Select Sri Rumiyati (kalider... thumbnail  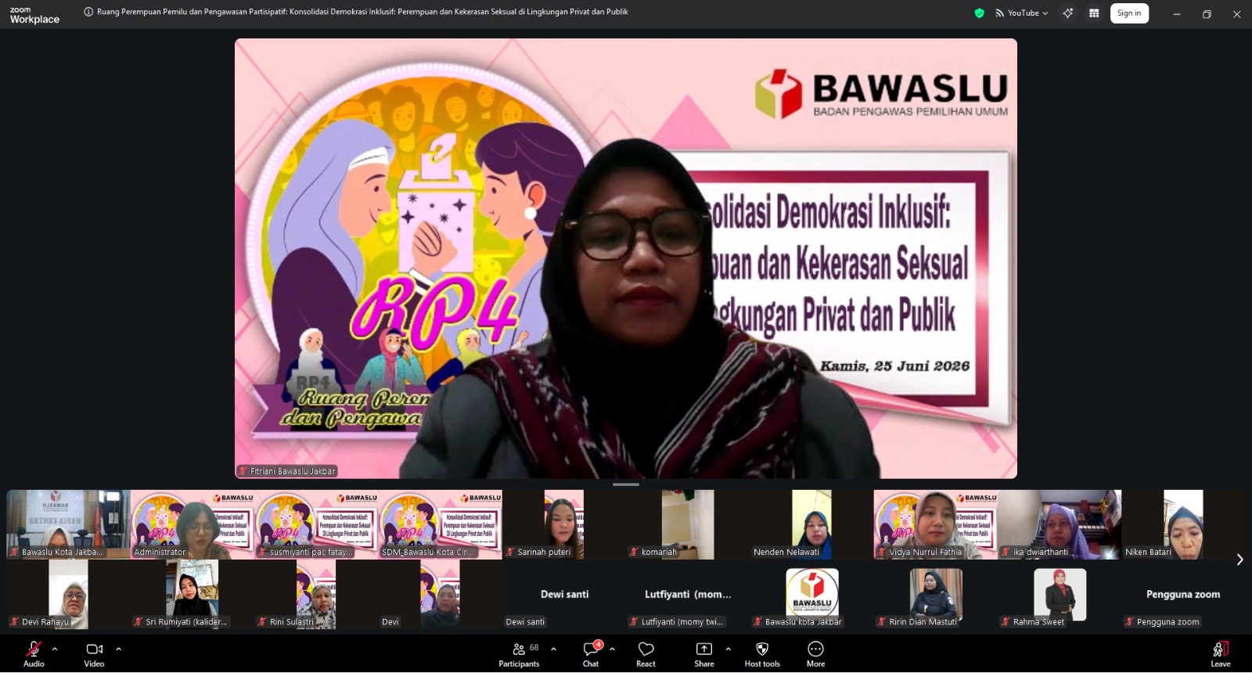[x=192, y=595]
